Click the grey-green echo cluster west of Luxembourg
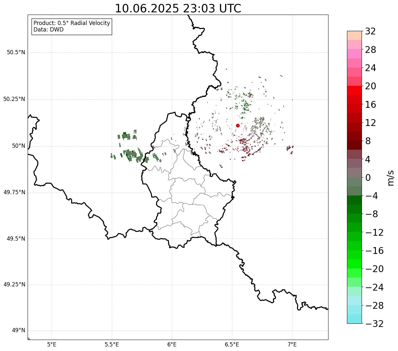Viewport: 398px width, 351px height. point(135,155)
